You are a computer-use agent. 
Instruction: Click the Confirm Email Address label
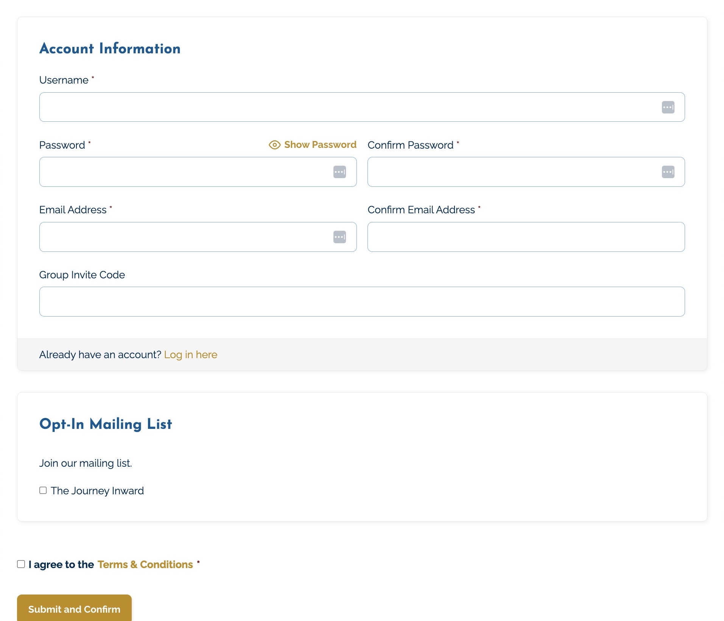point(421,210)
